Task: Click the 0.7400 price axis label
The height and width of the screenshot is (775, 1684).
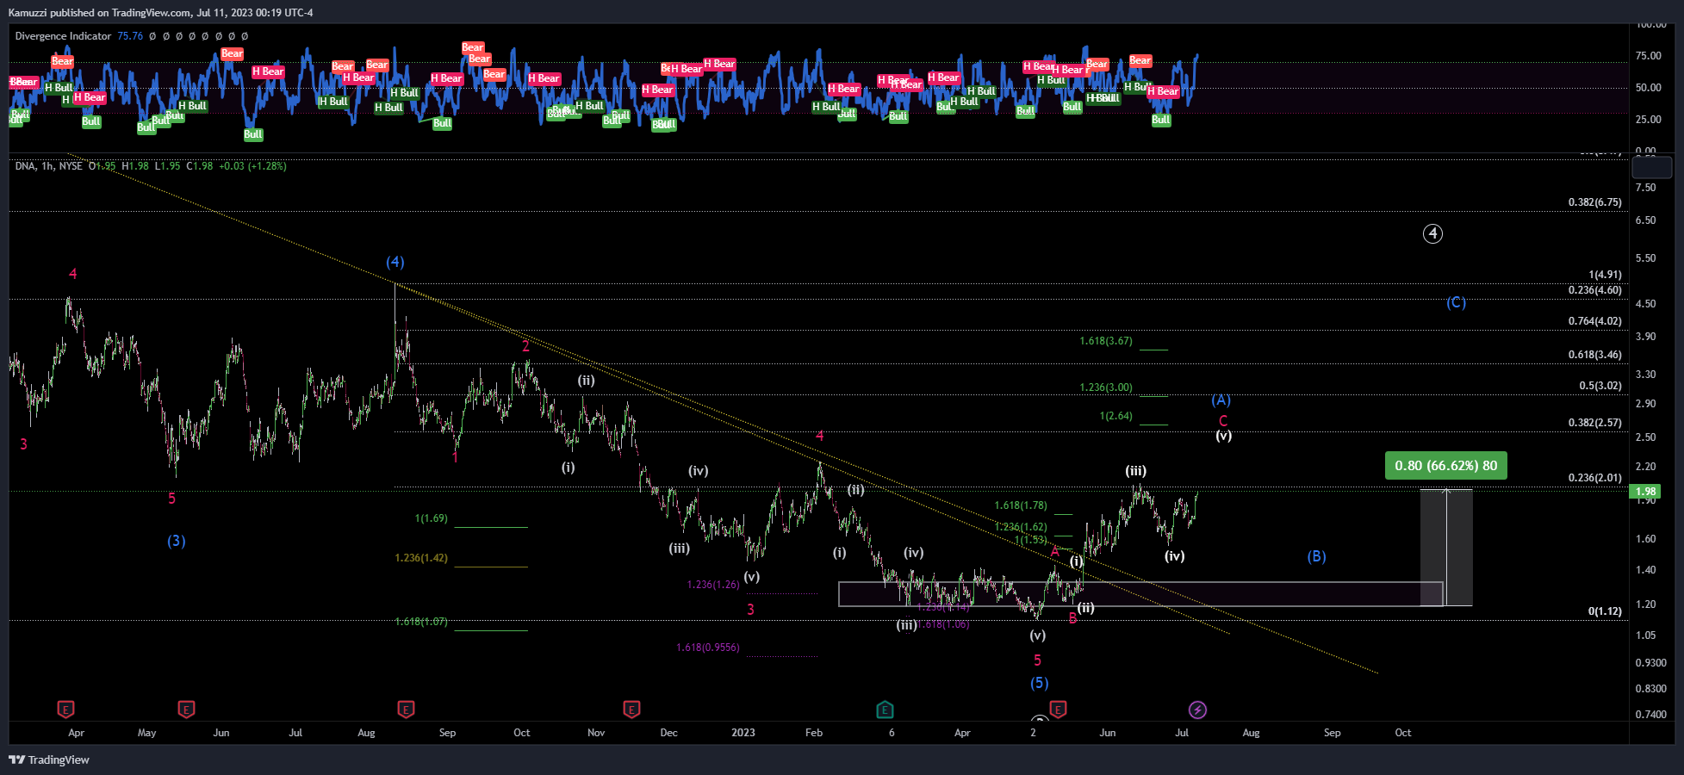Action: pos(1651,715)
